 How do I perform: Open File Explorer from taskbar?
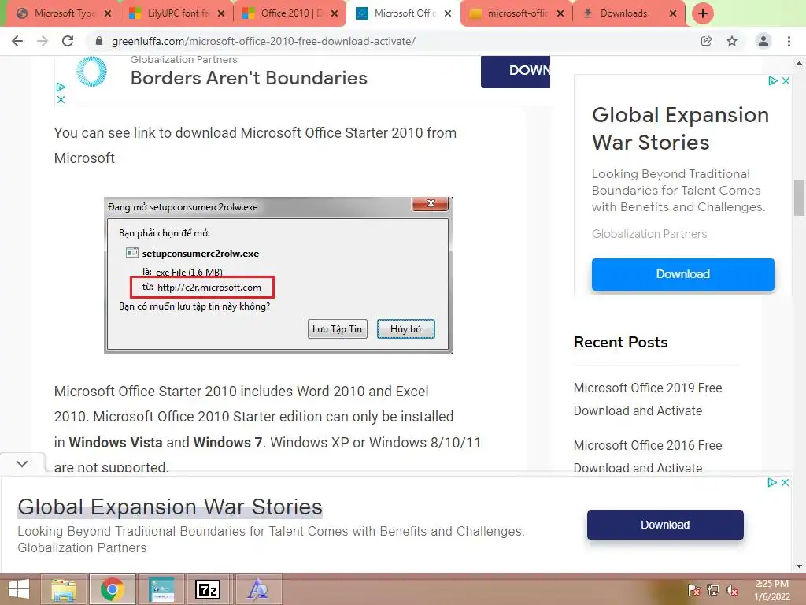pos(64,589)
